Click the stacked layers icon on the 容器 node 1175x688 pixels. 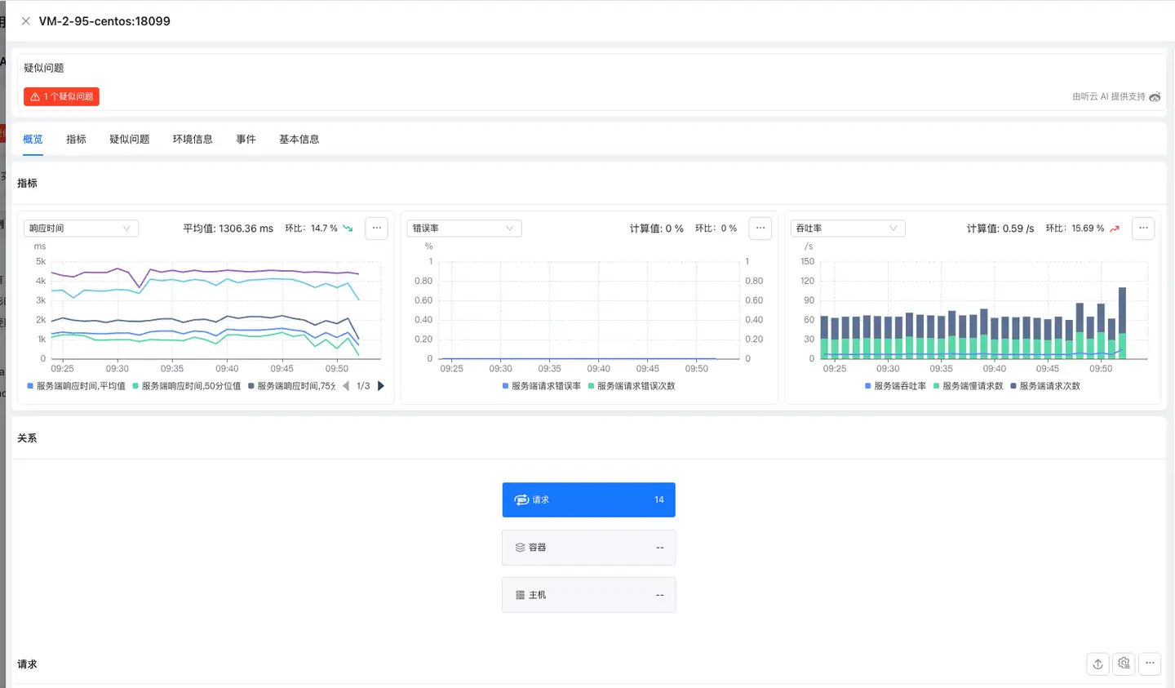[522, 547]
